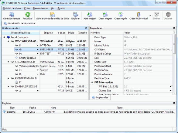Click the E: disc icon
Image resolution: width=178 pixels, height=133 pixels.
coord(16,82)
